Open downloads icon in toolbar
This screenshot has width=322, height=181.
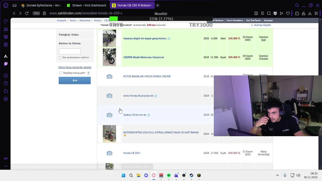point(310,13)
